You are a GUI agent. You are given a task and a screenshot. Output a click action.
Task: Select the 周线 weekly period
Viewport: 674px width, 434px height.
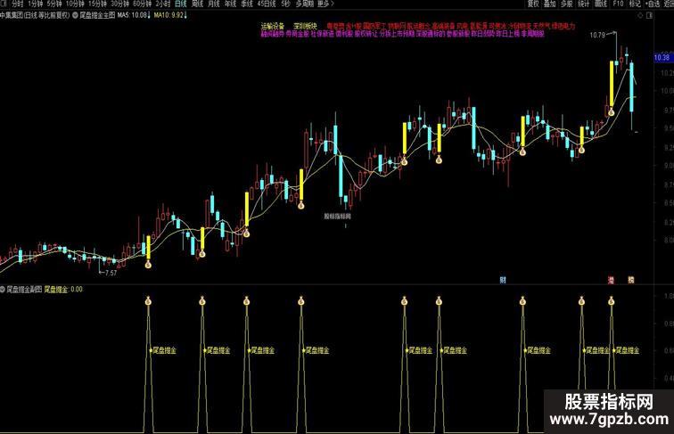197,4
